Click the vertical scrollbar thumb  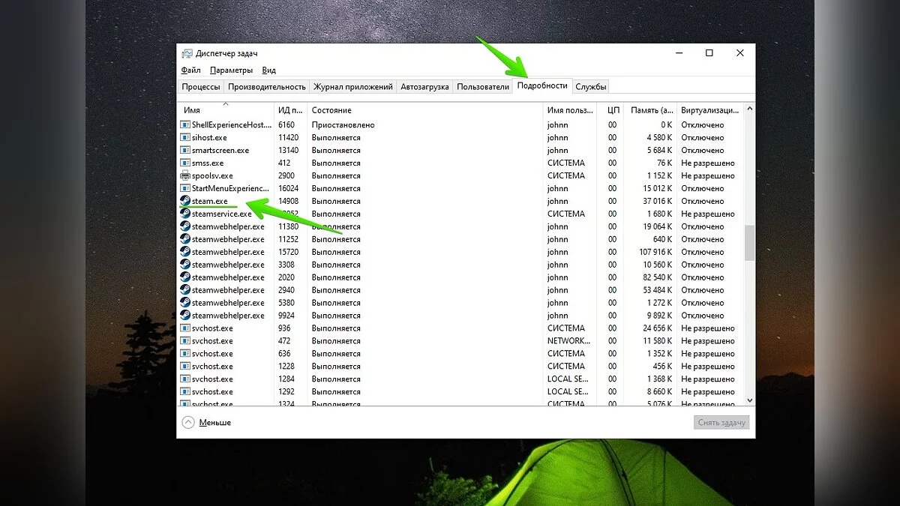[x=749, y=241]
